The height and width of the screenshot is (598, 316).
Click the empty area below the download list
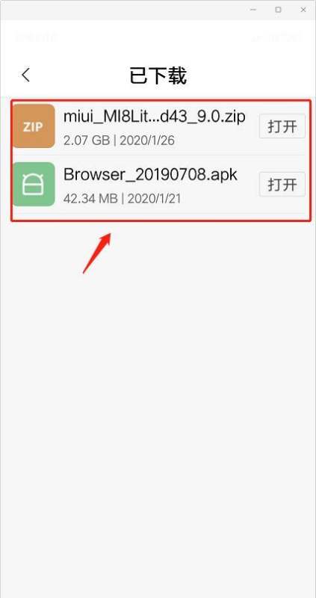click(x=158, y=419)
